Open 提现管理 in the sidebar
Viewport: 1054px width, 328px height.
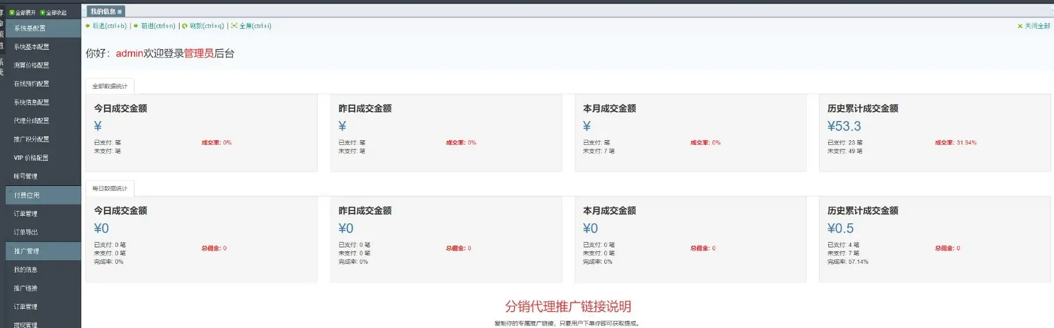click(26, 324)
